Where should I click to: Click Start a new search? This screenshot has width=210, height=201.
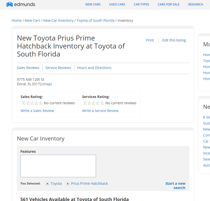(175, 185)
